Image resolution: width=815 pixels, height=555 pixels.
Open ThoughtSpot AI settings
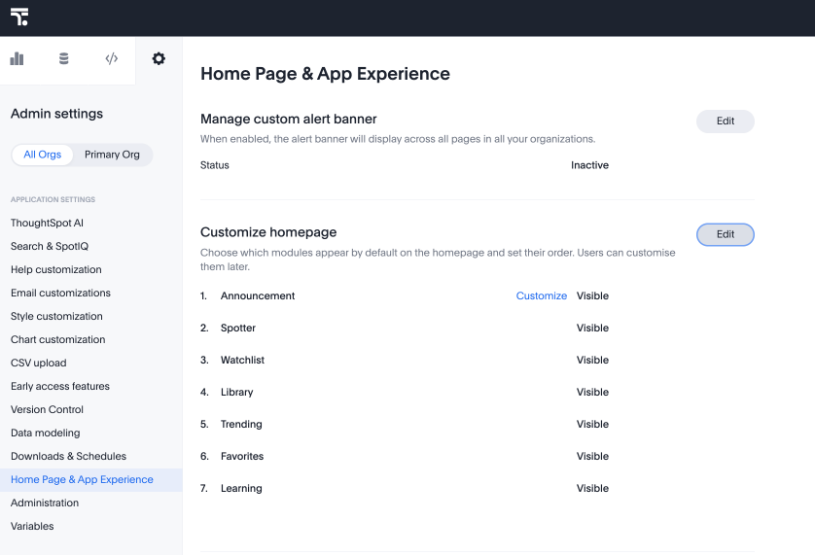point(48,223)
